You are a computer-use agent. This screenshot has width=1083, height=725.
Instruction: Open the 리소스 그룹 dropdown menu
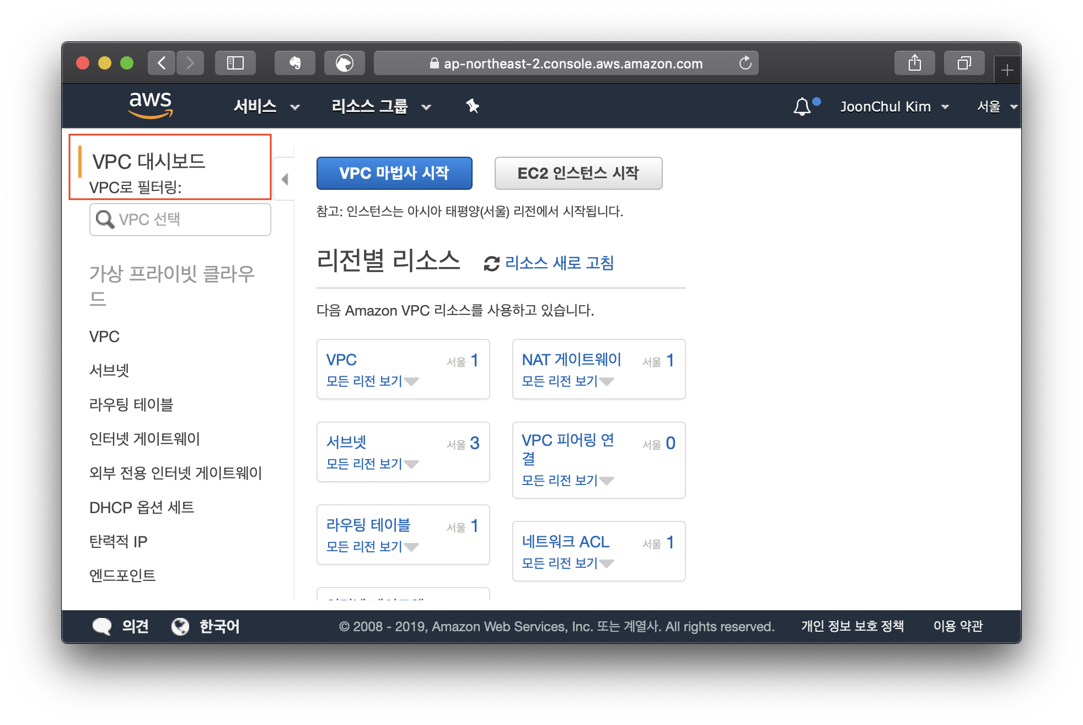pos(380,106)
